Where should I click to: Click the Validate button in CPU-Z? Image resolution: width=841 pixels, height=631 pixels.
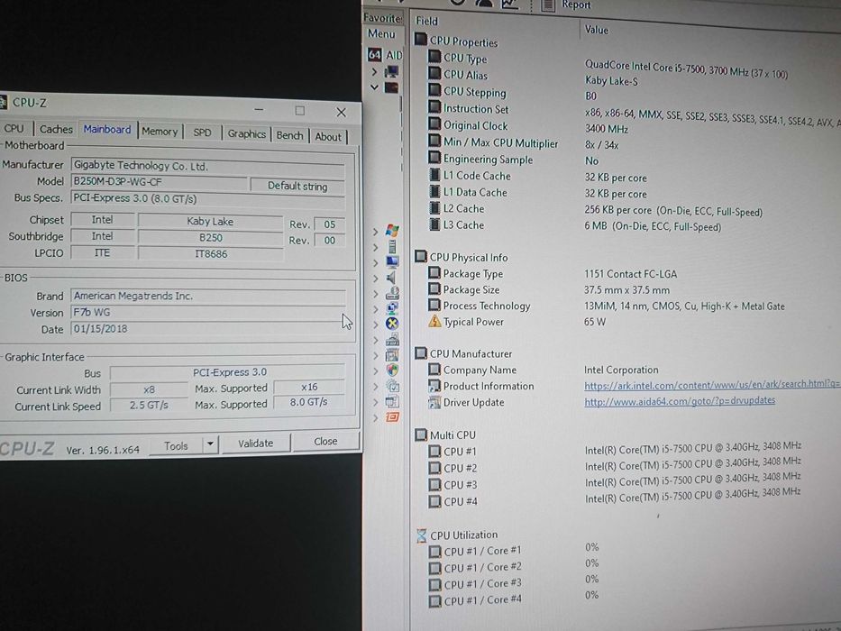pyautogui.click(x=256, y=444)
